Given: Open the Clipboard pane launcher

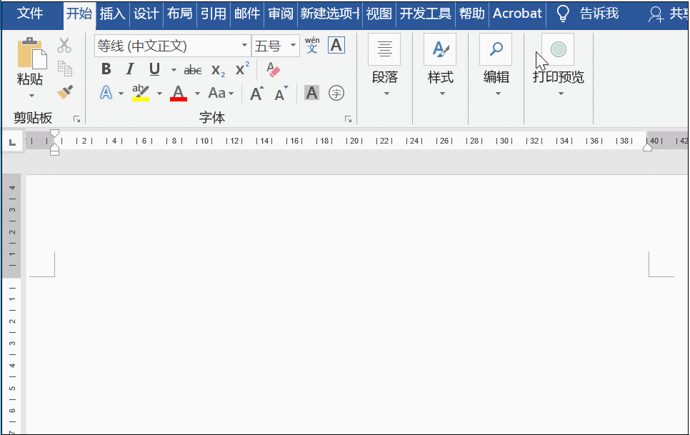Looking at the screenshot, I should (x=76, y=119).
